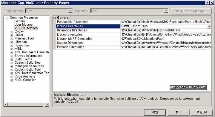Select General under Common Properties

(20, 21)
